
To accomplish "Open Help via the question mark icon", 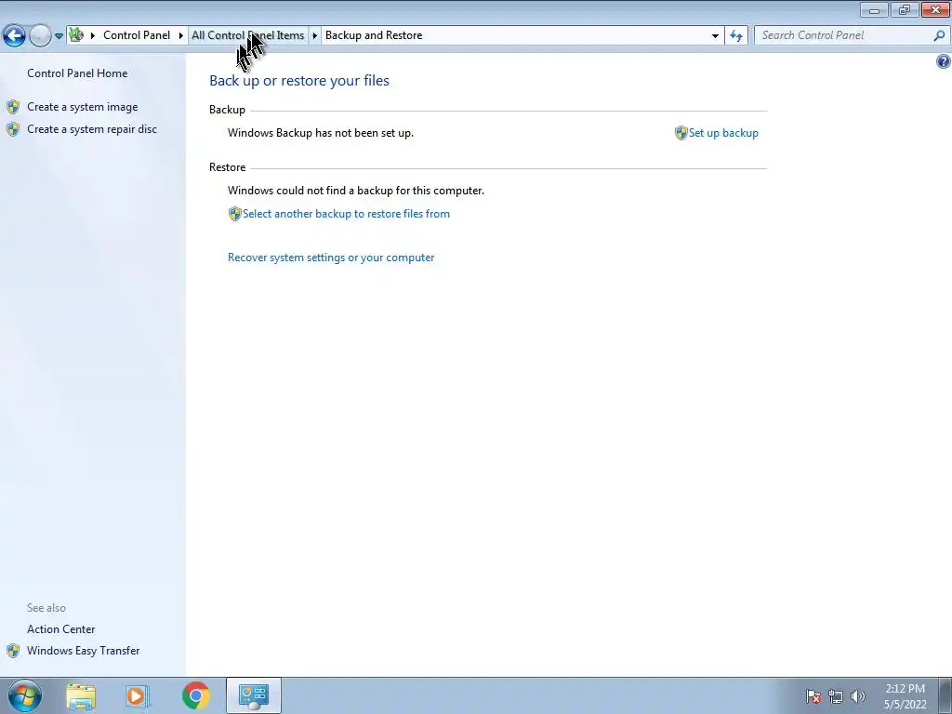I will tap(943, 61).
